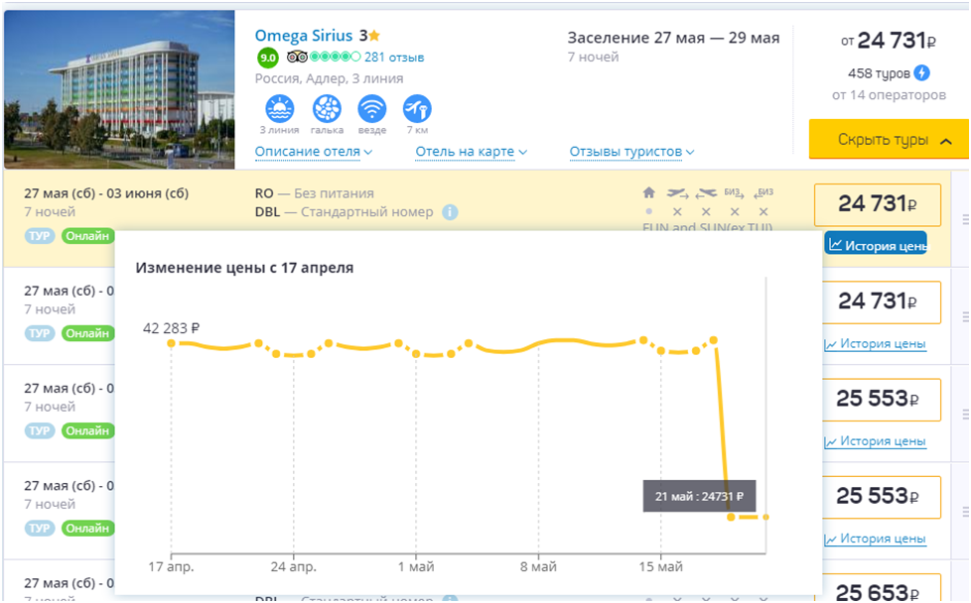Expand the 'Описание отеля' section
Viewport: 971px width, 603px height.
(313, 152)
